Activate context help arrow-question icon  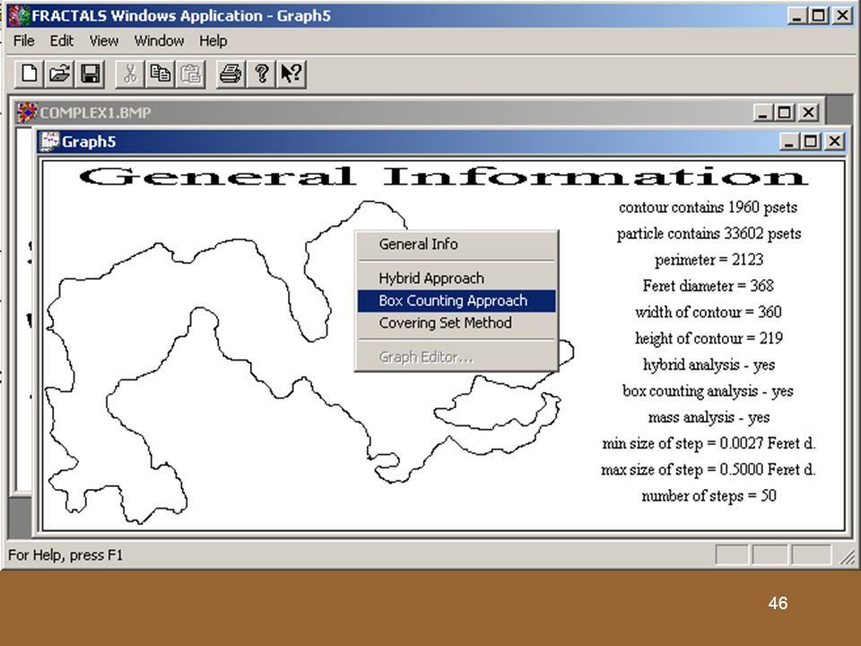(x=291, y=74)
